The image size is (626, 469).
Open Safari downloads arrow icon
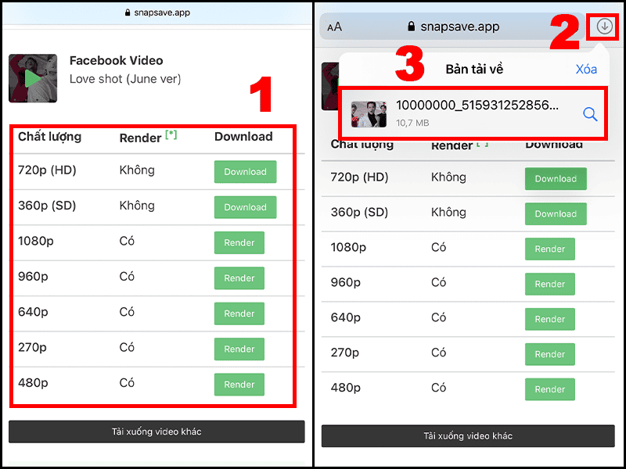pos(604,27)
